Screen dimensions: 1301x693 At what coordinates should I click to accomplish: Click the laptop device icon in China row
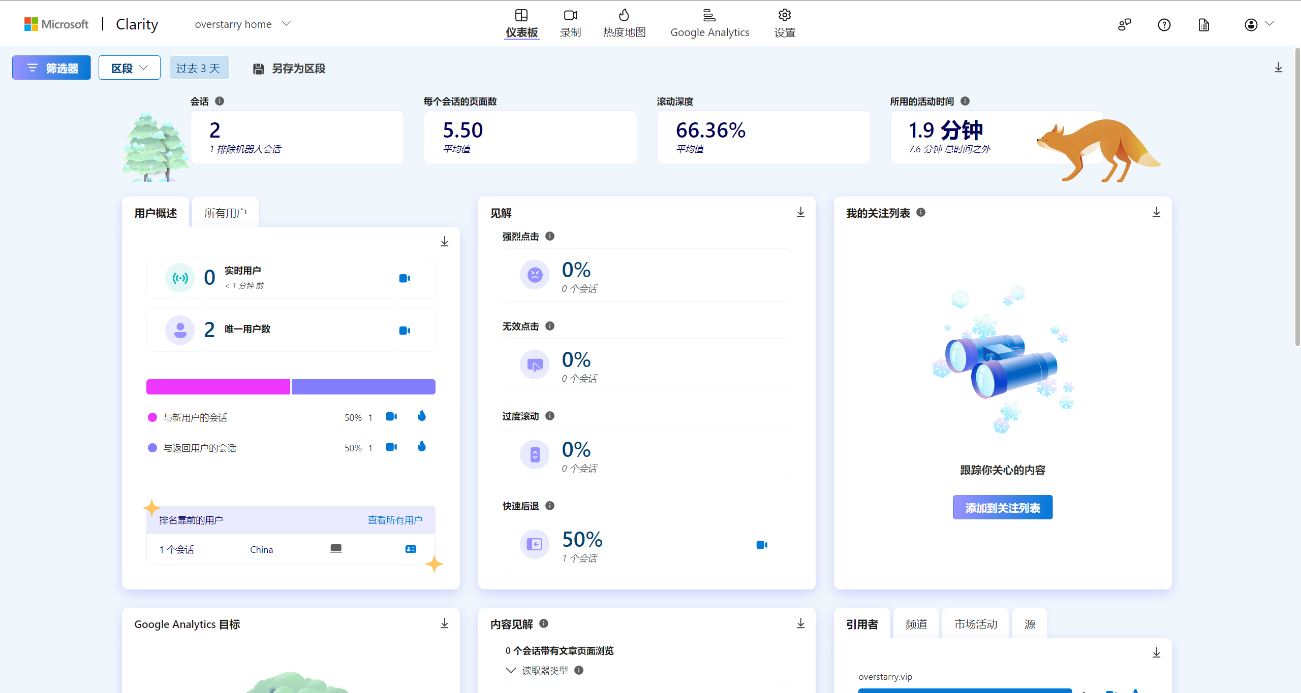tap(336, 549)
